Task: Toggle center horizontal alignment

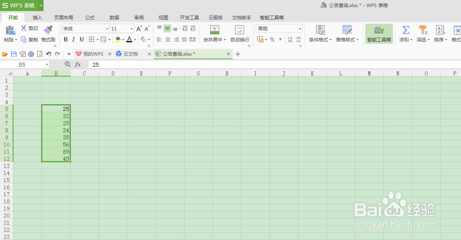Action: [x=168, y=40]
